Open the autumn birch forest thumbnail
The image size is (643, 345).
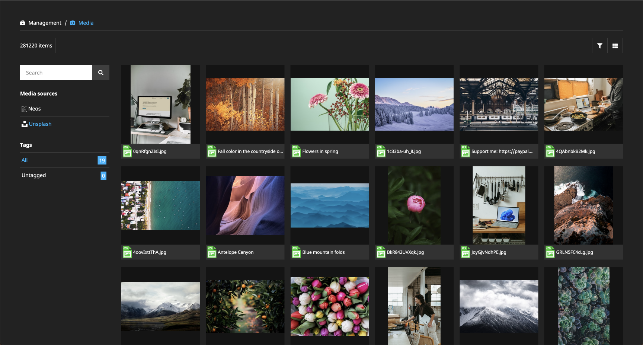245,105
